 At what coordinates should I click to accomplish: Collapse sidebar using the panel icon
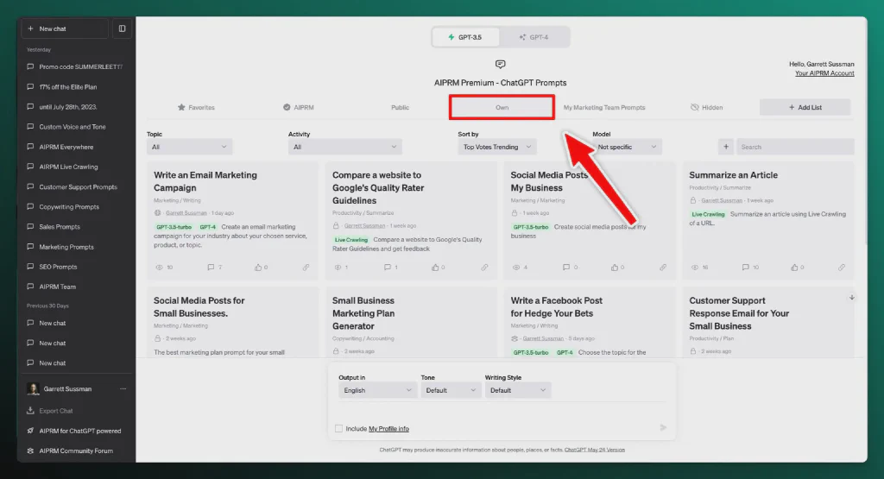click(122, 28)
